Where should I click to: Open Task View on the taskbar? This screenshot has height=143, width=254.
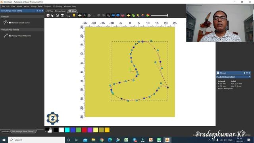click(x=77, y=140)
